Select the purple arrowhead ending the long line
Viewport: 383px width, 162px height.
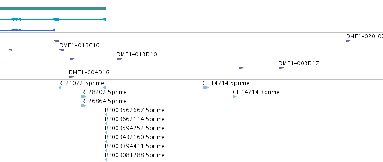(241, 68)
